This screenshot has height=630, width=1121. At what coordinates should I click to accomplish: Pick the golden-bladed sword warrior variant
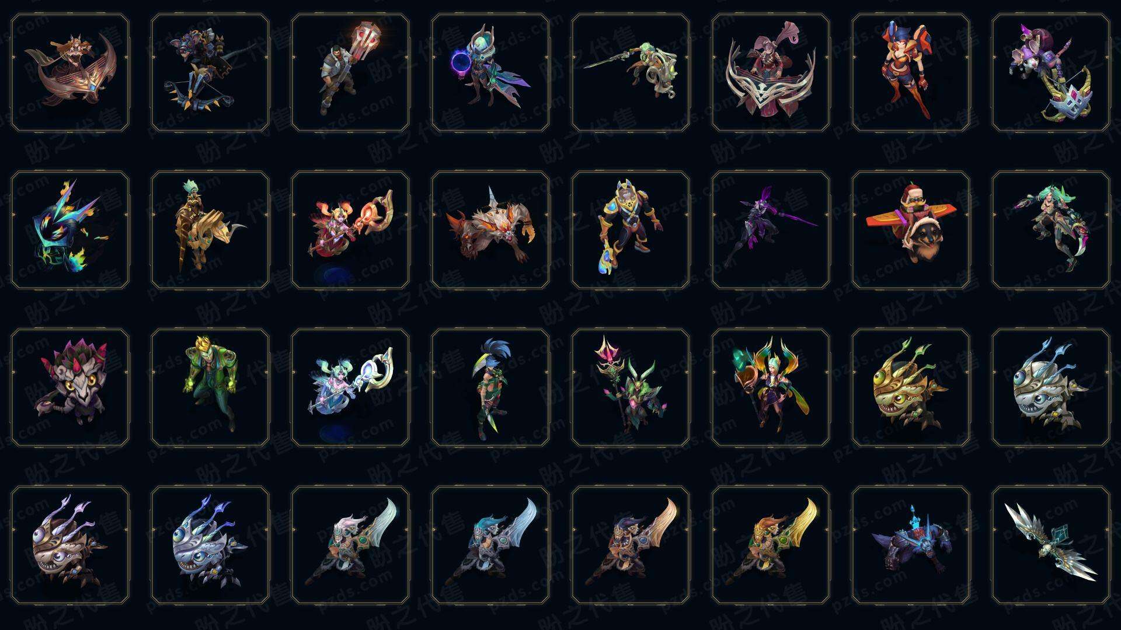(771, 545)
